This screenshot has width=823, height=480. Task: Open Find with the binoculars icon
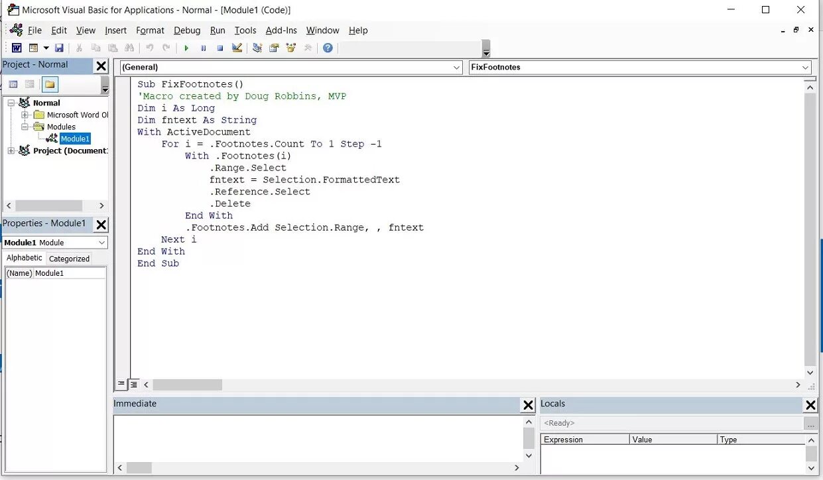[x=129, y=48]
